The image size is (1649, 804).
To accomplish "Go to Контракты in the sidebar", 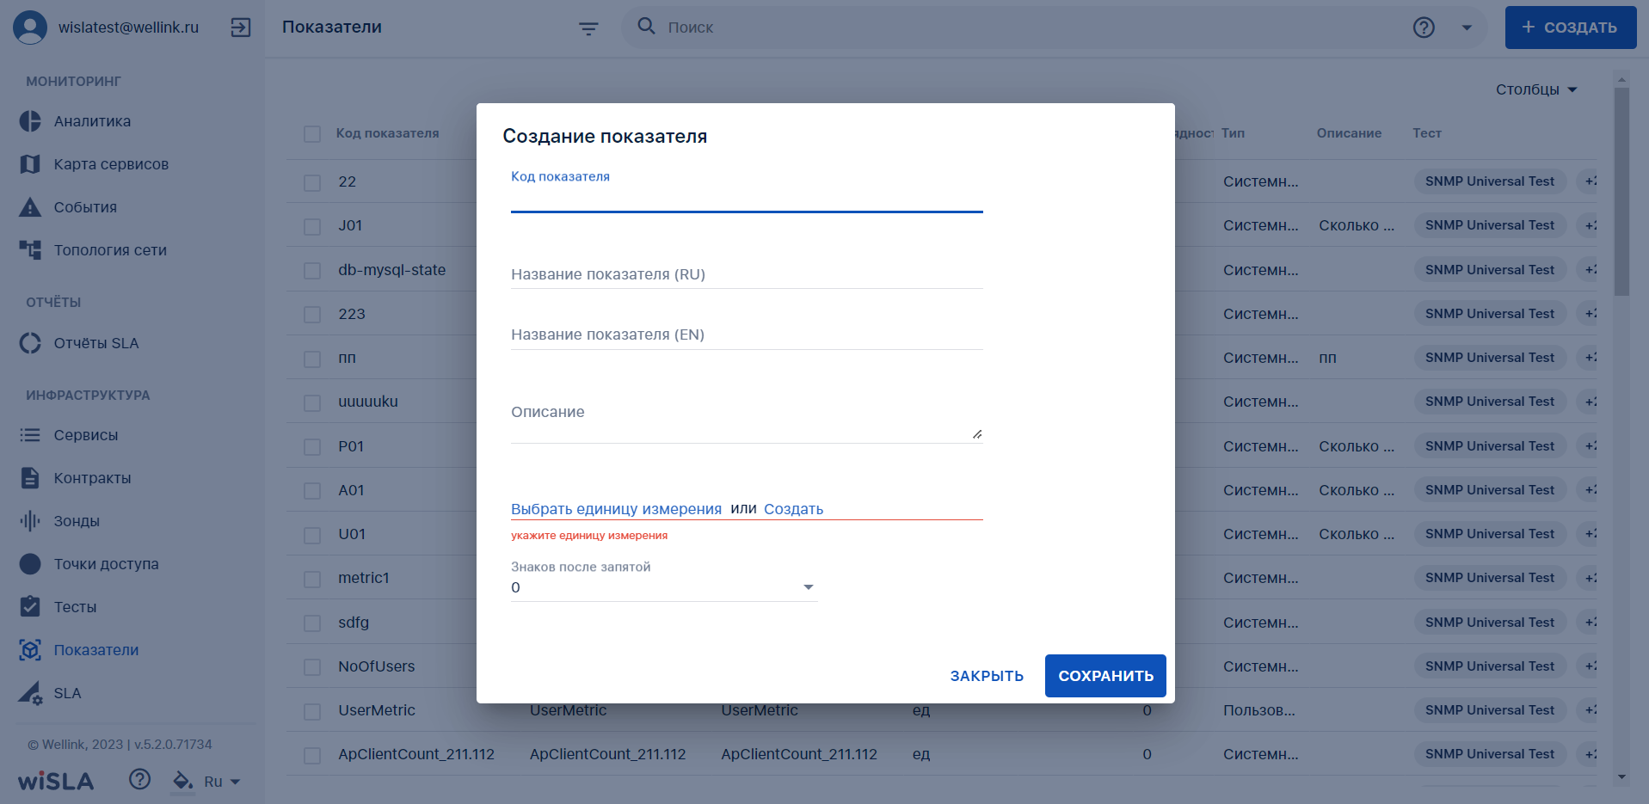I will point(92,478).
